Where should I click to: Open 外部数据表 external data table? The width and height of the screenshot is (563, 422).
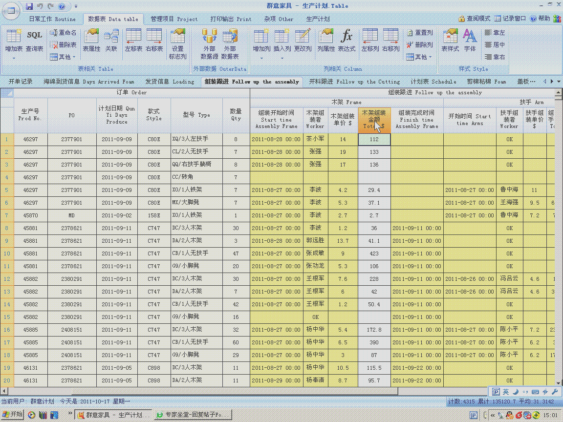pyautogui.click(x=230, y=44)
